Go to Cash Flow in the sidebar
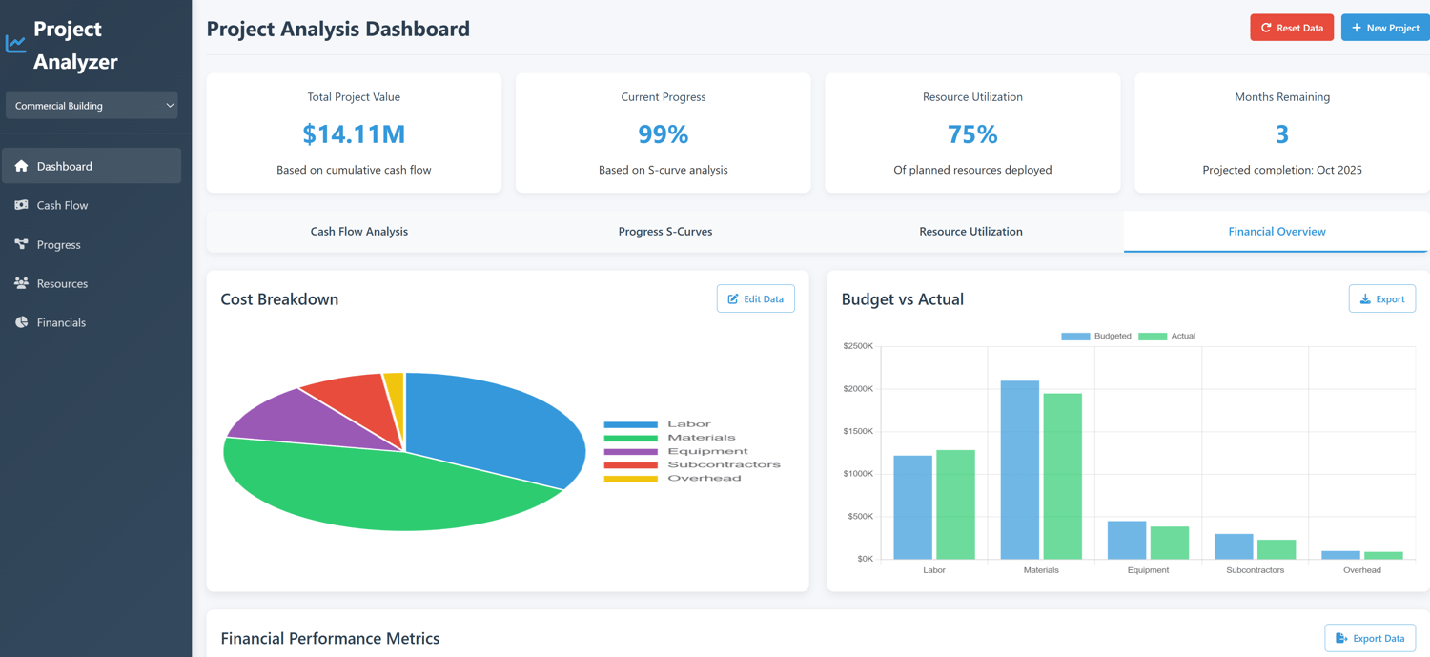1430x657 pixels. [92, 205]
